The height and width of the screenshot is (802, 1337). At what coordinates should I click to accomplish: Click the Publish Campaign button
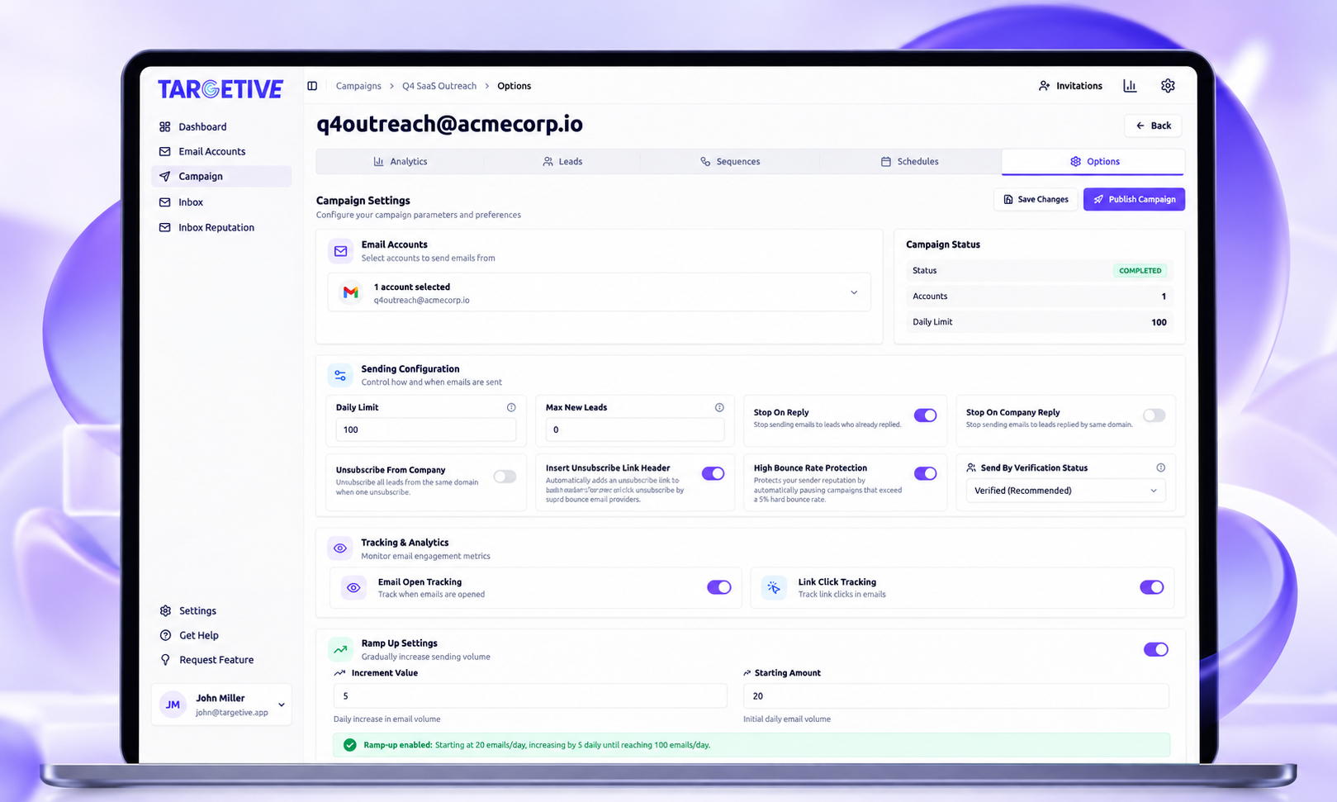pos(1134,199)
